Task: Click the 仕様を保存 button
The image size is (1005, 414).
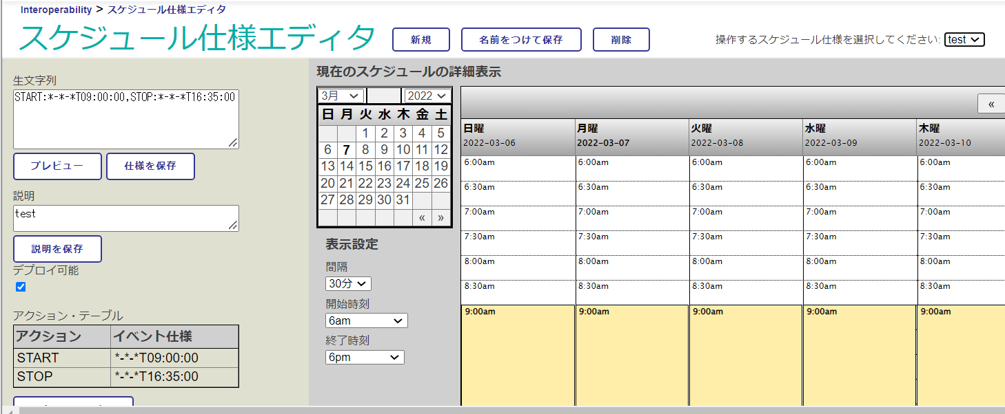Action: (150, 166)
